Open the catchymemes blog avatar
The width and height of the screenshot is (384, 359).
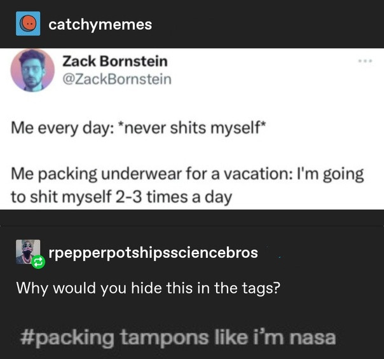[28, 24]
